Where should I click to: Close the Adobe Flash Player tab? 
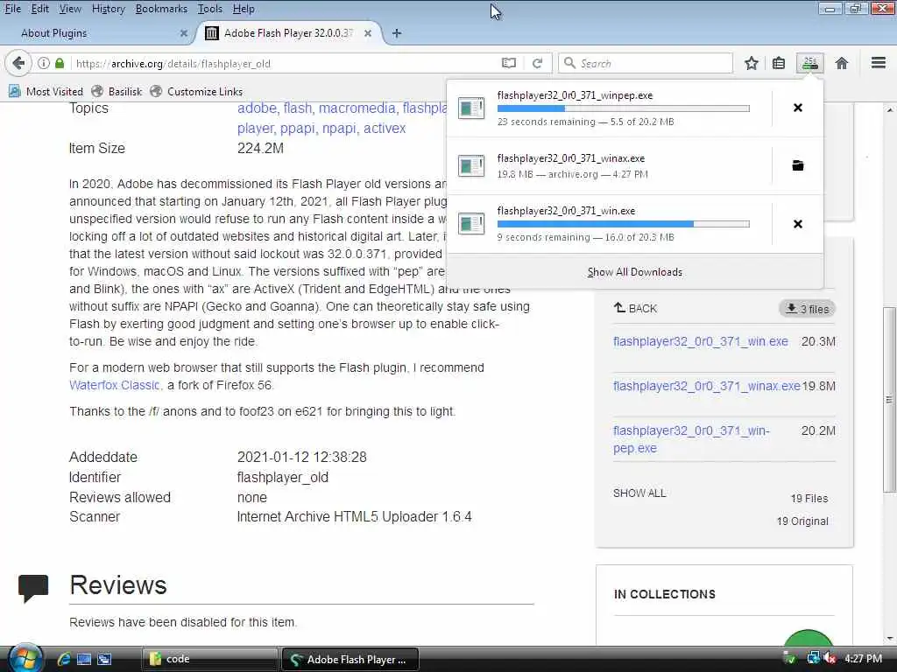(368, 33)
